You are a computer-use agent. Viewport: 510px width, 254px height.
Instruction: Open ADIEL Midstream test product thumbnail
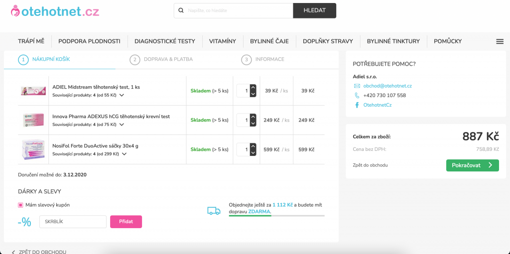(33, 91)
